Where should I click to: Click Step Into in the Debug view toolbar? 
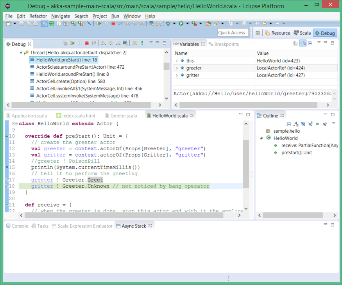pyautogui.click(x=104, y=43)
